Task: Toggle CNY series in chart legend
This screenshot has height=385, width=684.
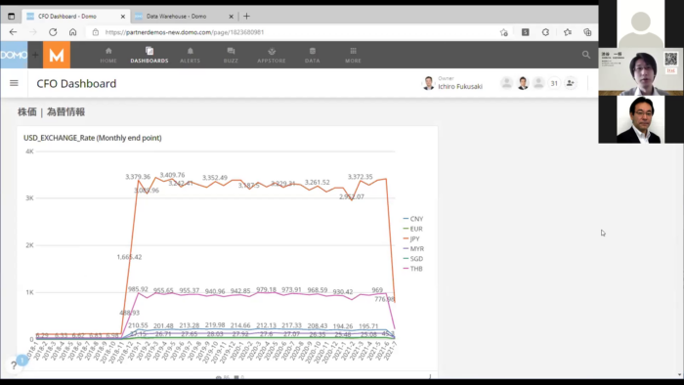Action: [413, 219]
